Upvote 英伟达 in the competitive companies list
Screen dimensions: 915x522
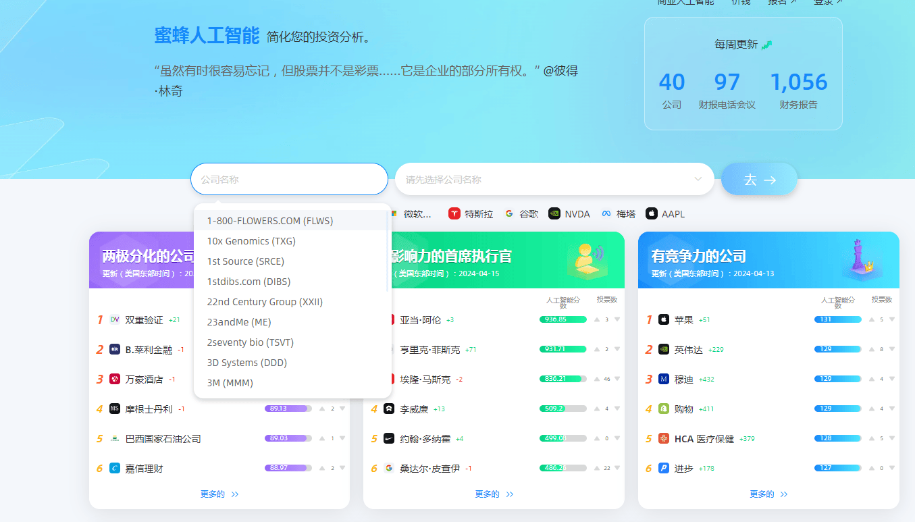871,350
